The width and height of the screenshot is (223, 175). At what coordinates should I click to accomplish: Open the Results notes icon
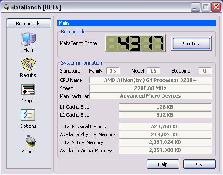28,65
